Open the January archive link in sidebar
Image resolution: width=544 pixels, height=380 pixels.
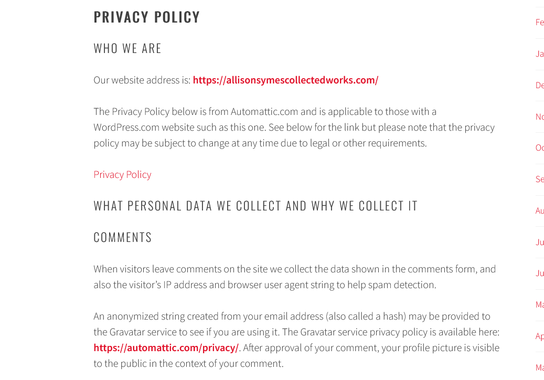click(540, 54)
